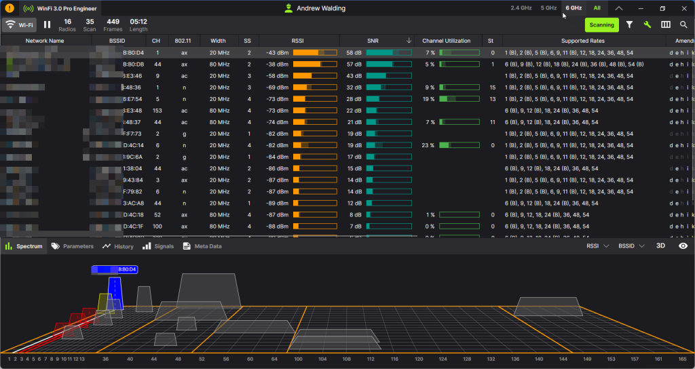
Task: Toggle spectrum visibility eye icon
Action: click(683, 246)
